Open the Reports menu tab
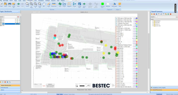Viewport: 178px width, 95px height. click(53, 1)
